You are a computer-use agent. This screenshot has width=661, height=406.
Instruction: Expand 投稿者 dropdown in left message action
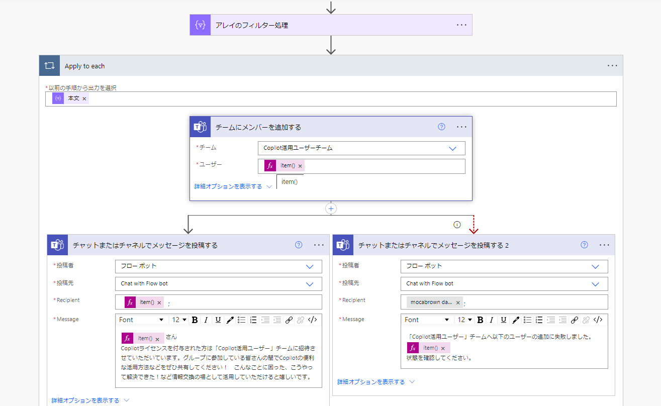[x=310, y=266]
